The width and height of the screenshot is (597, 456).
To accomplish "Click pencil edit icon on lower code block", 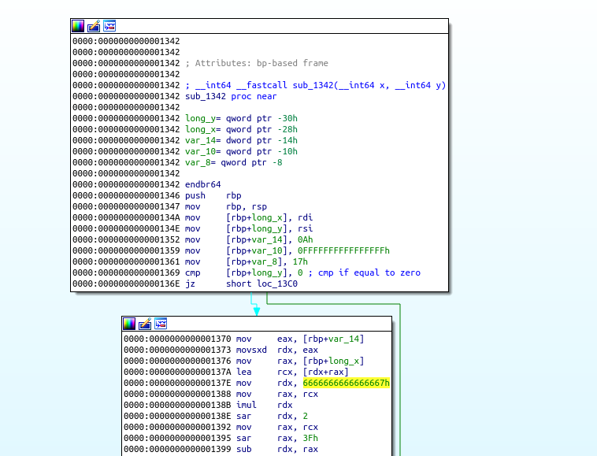I will pos(145,324).
